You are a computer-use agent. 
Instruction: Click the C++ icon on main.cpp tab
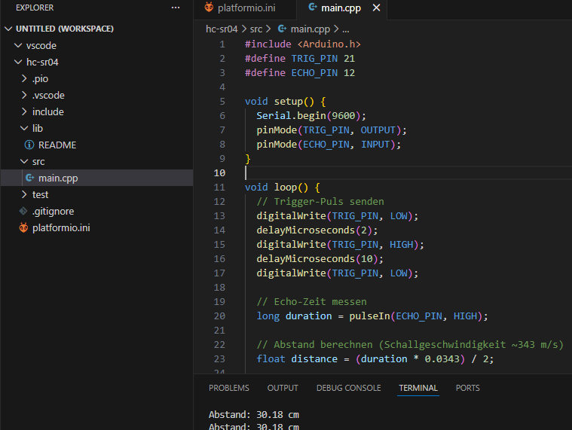click(x=312, y=8)
